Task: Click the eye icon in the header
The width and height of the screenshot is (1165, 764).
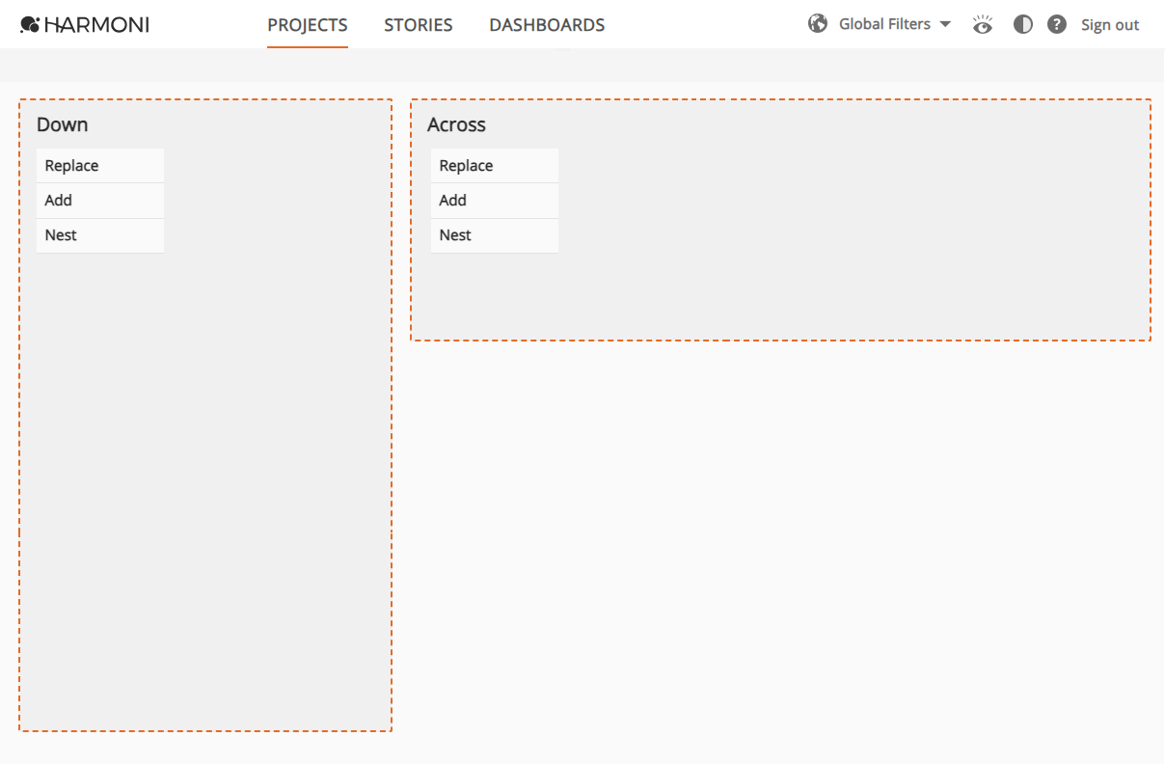Action: pos(983,24)
